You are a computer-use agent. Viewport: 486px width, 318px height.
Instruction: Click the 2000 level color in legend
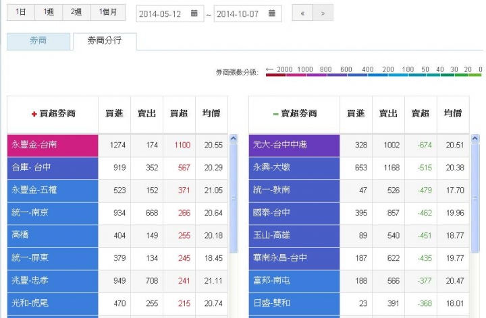pos(276,75)
